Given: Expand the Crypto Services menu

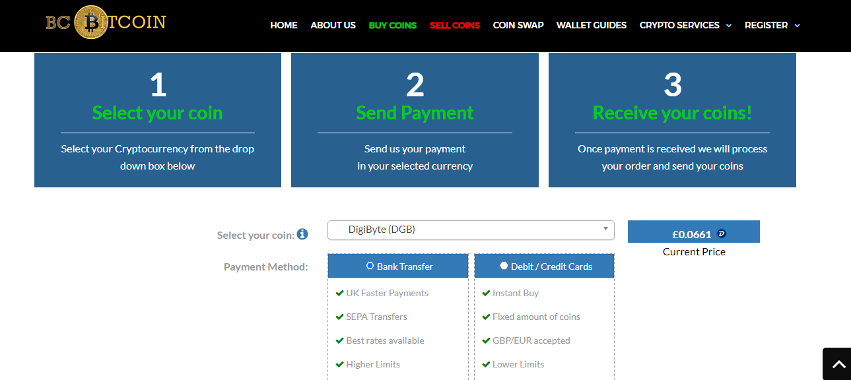Looking at the screenshot, I should [685, 25].
